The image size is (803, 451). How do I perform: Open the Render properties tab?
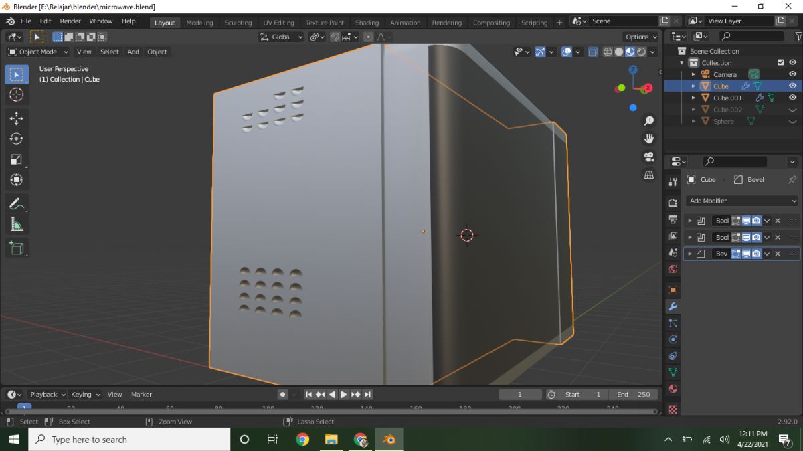click(673, 203)
